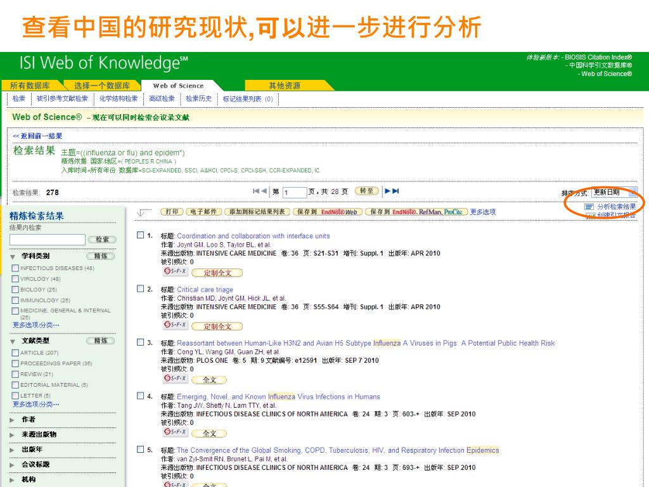Click the S·F·X icon under Critical care triage
The image size is (649, 487).
point(175,325)
